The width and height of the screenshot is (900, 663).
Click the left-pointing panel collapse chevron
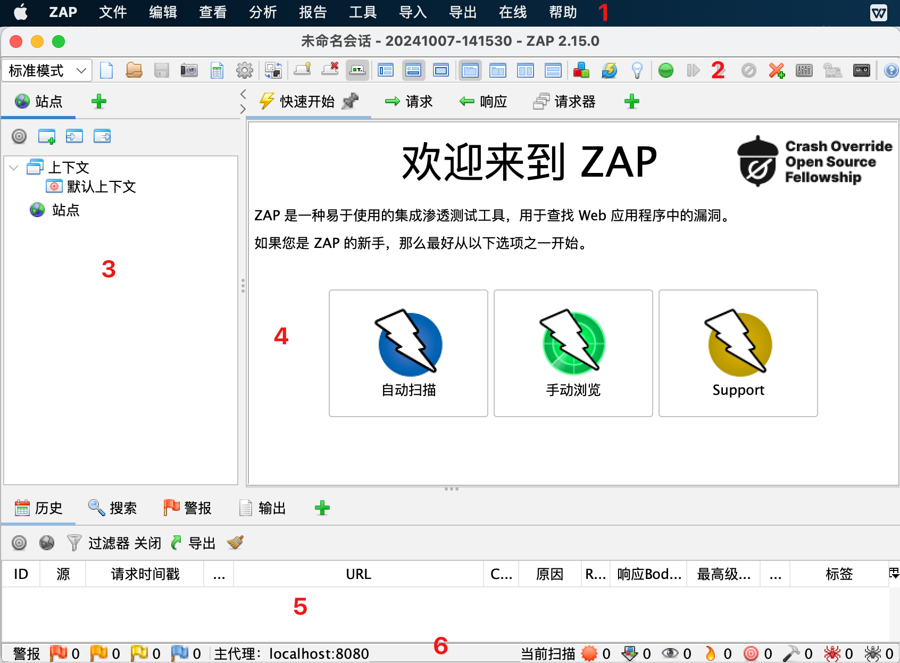click(x=243, y=94)
